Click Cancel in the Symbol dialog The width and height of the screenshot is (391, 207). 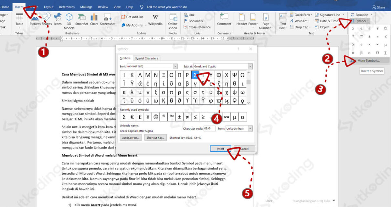pos(244,149)
